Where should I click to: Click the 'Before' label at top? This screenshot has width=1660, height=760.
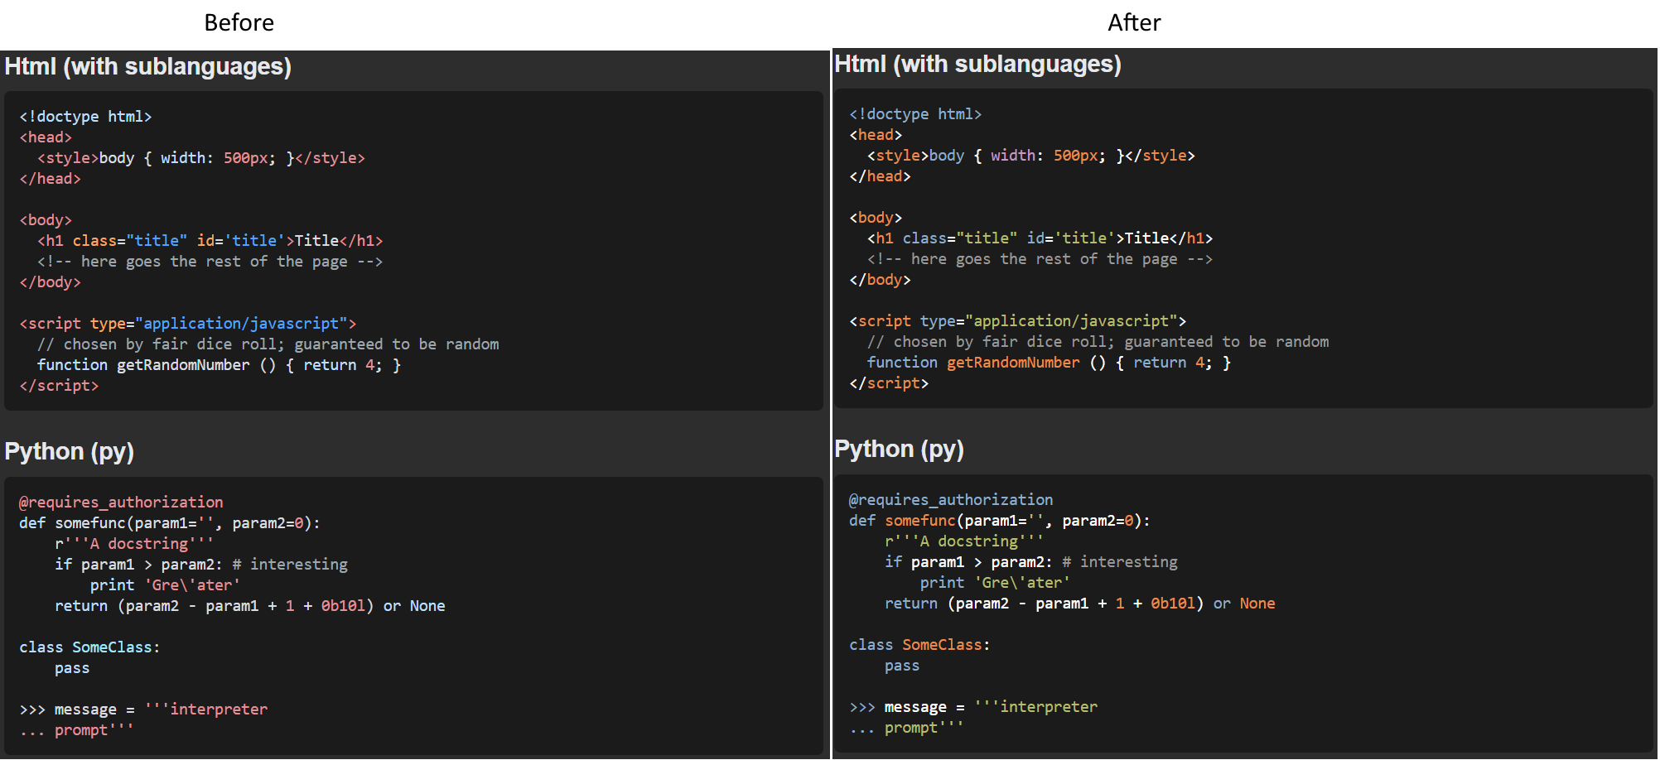239,22
